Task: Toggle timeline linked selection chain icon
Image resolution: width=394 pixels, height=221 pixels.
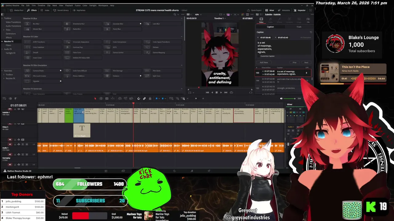Action: pyautogui.click(x=144, y=99)
